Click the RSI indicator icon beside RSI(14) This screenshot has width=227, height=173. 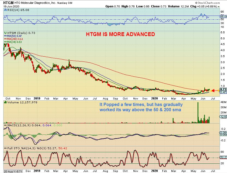click(x=5, y=10)
